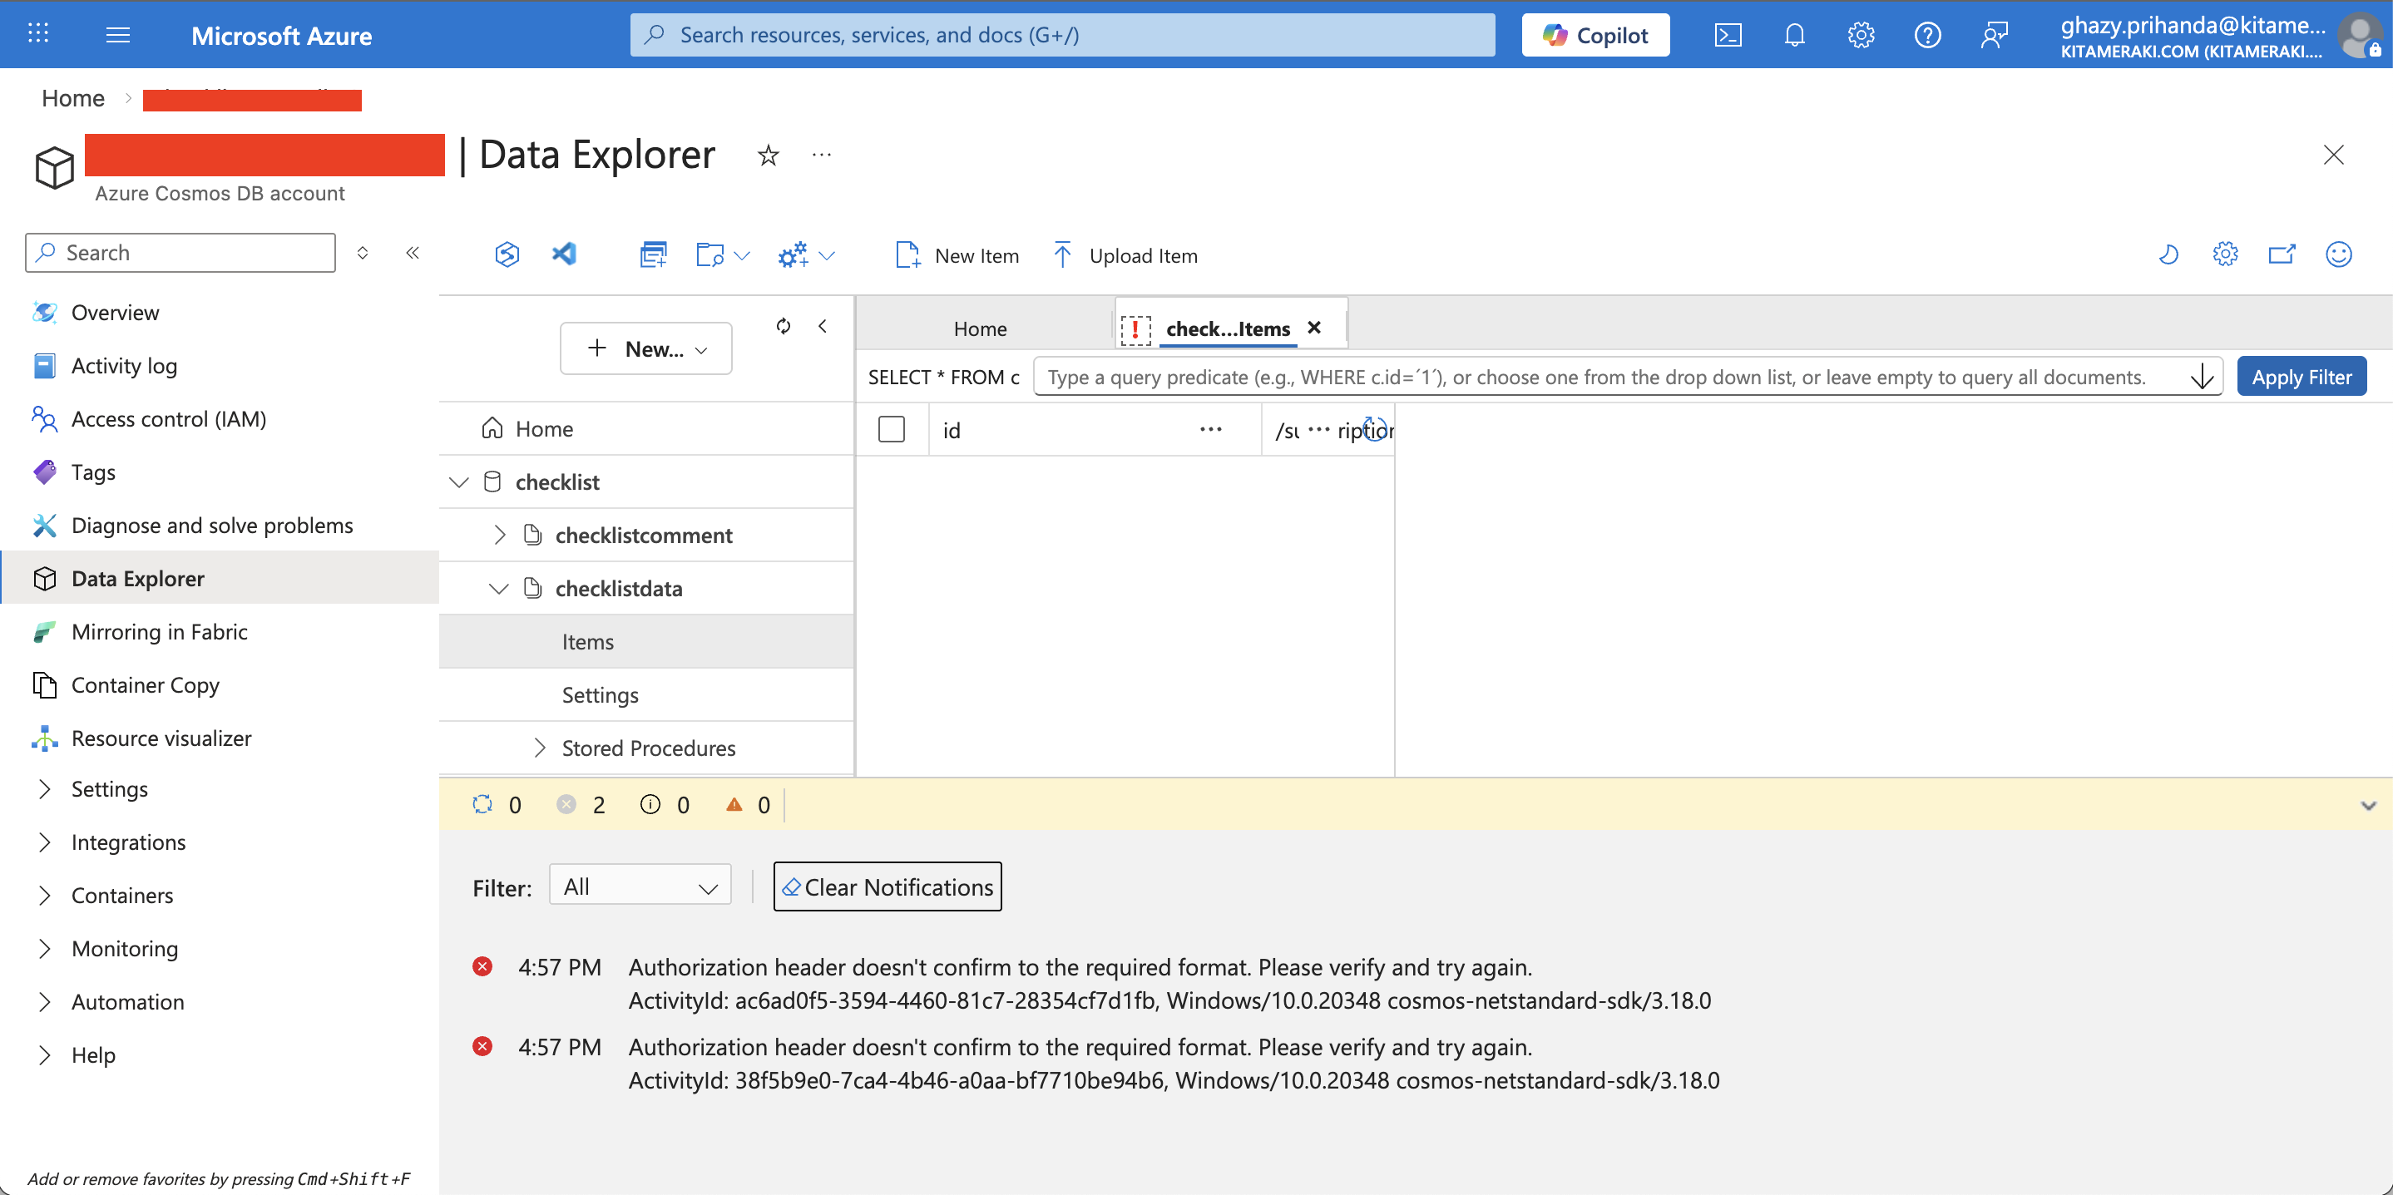Viewport: 2393px width, 1195px height.
Task: Check the select-all items checkbox
Action: pyautogui.click(x=891, y=429)
